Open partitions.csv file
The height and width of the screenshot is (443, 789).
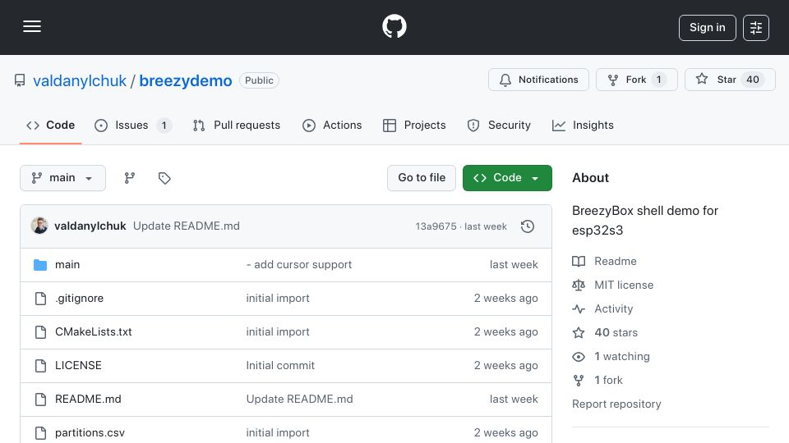click(x=90, y=433)
